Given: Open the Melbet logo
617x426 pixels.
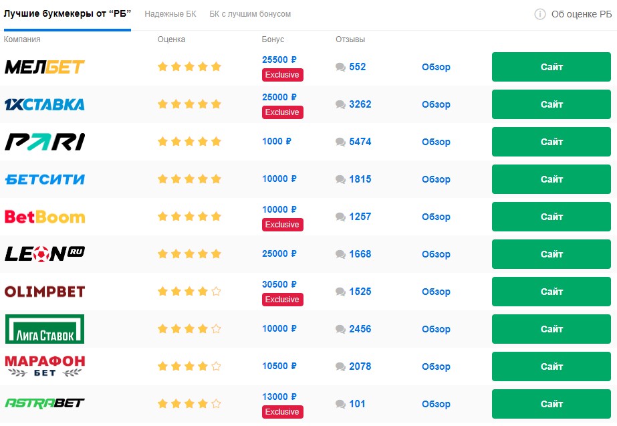Looking at the screenshot, I should [x=45, y=67].
